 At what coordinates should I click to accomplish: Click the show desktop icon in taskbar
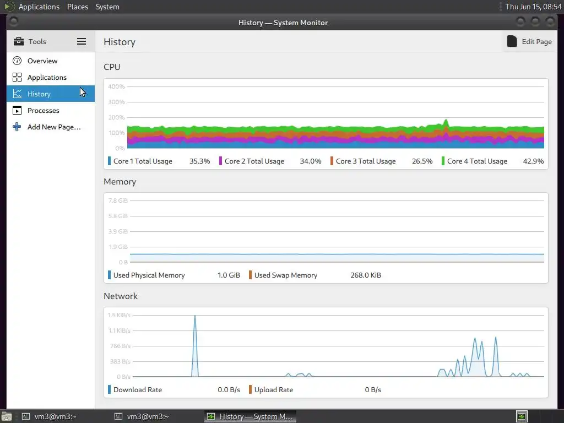[6, 416]
